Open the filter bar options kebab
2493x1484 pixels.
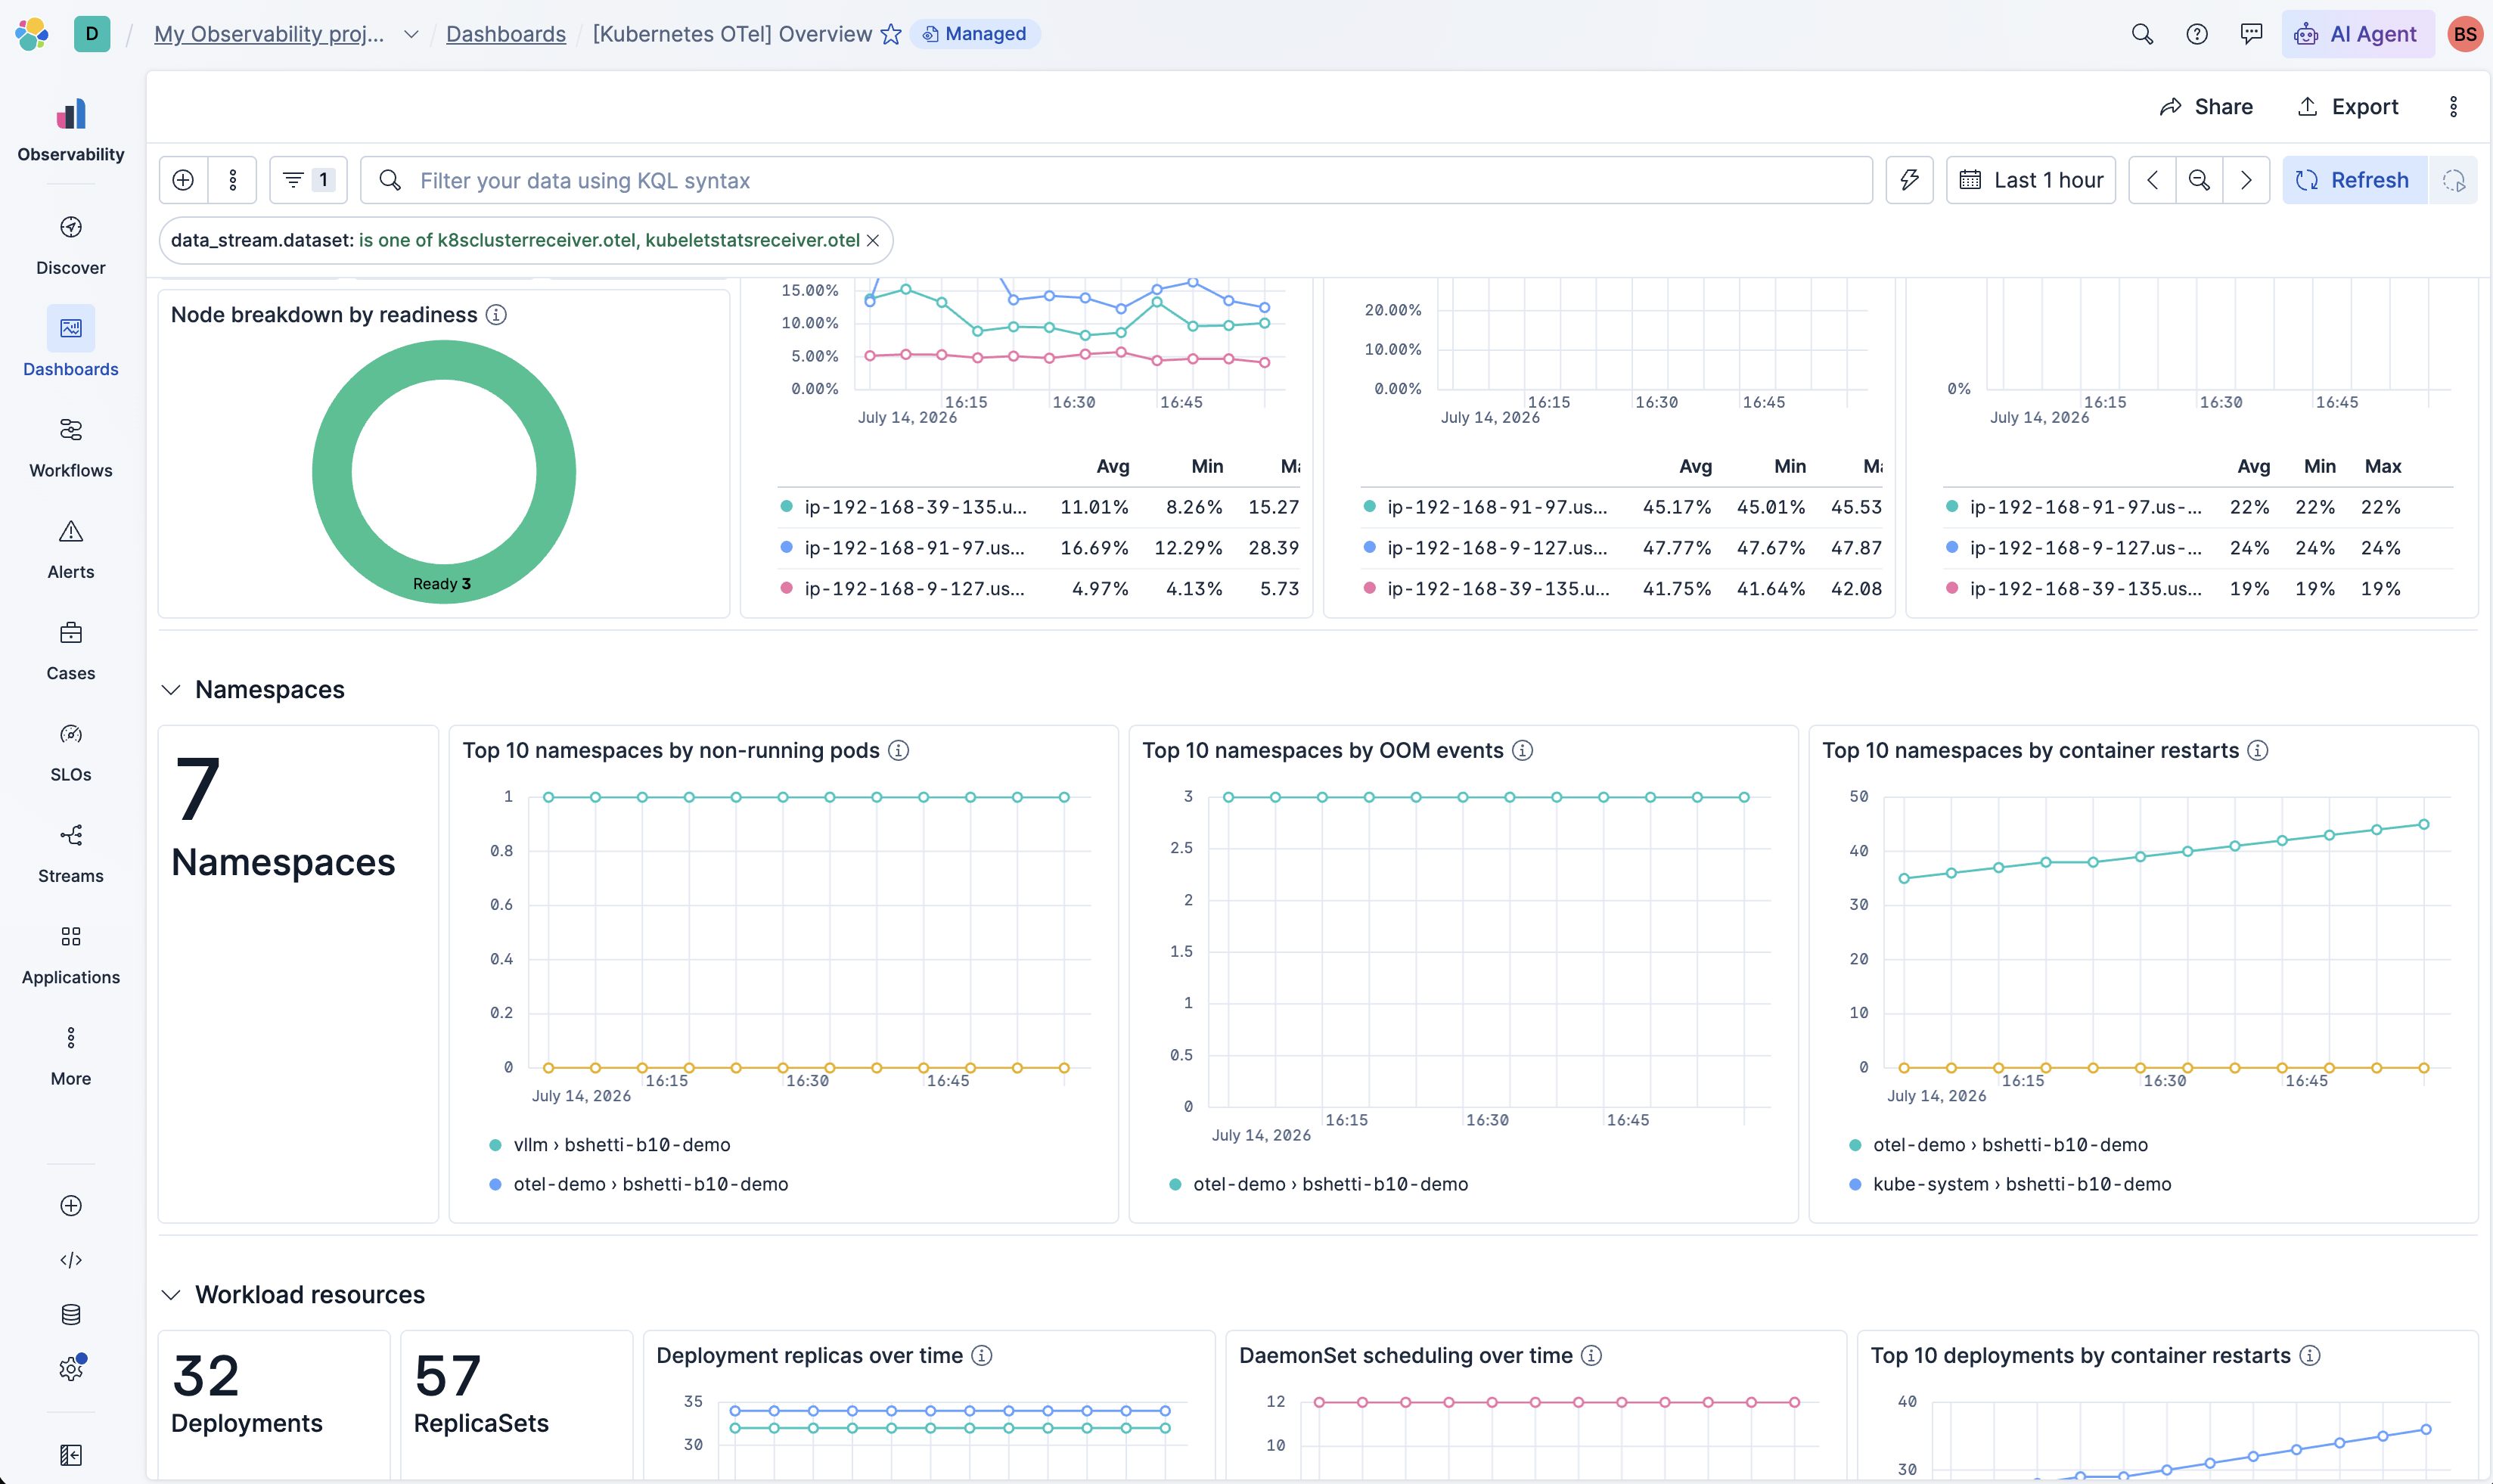click(x=233, y=180)
